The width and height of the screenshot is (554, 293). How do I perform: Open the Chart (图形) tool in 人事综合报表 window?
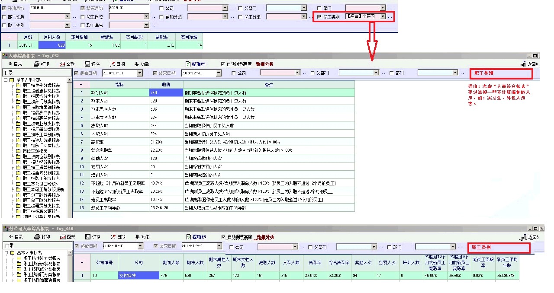click(x=67, y=64)
